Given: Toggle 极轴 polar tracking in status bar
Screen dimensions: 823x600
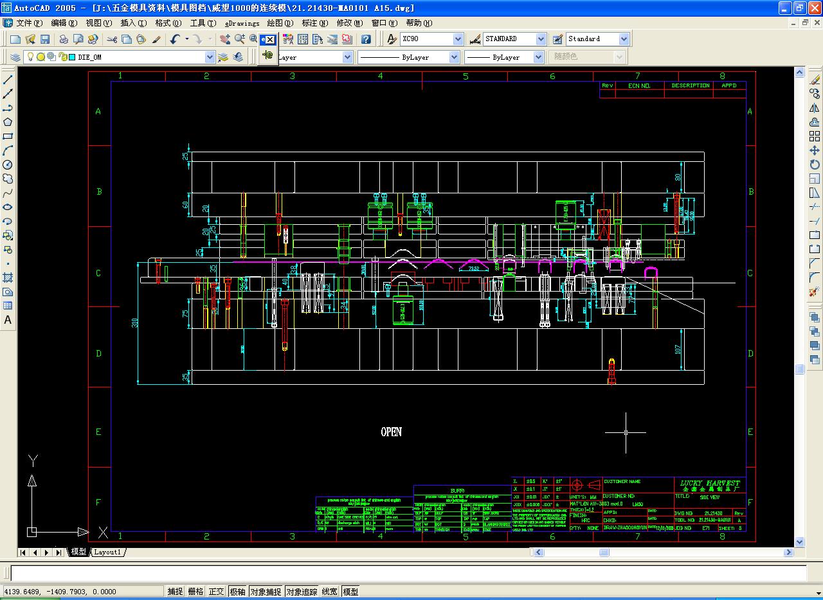Looking at the screenshot, I should pyautogui.click(x=237, y=592).
